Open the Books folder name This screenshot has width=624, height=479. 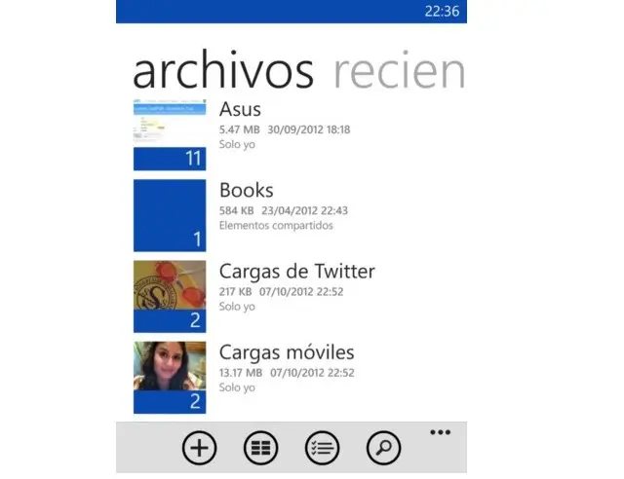246,190
